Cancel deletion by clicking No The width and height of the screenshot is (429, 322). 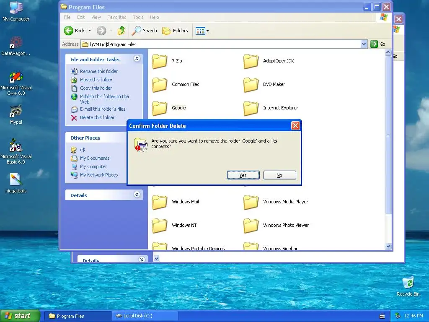(279, 175)
